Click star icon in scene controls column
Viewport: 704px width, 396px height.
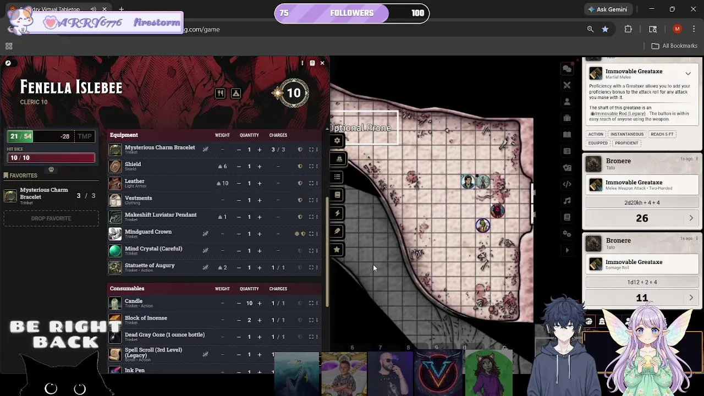tap(337, 249)
